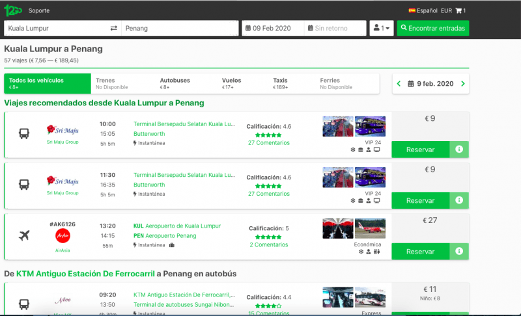Image resolution: width=521 pixels, height=316 pixels.
Task: Open the Soporte link
Action: (x=39, y=10)
